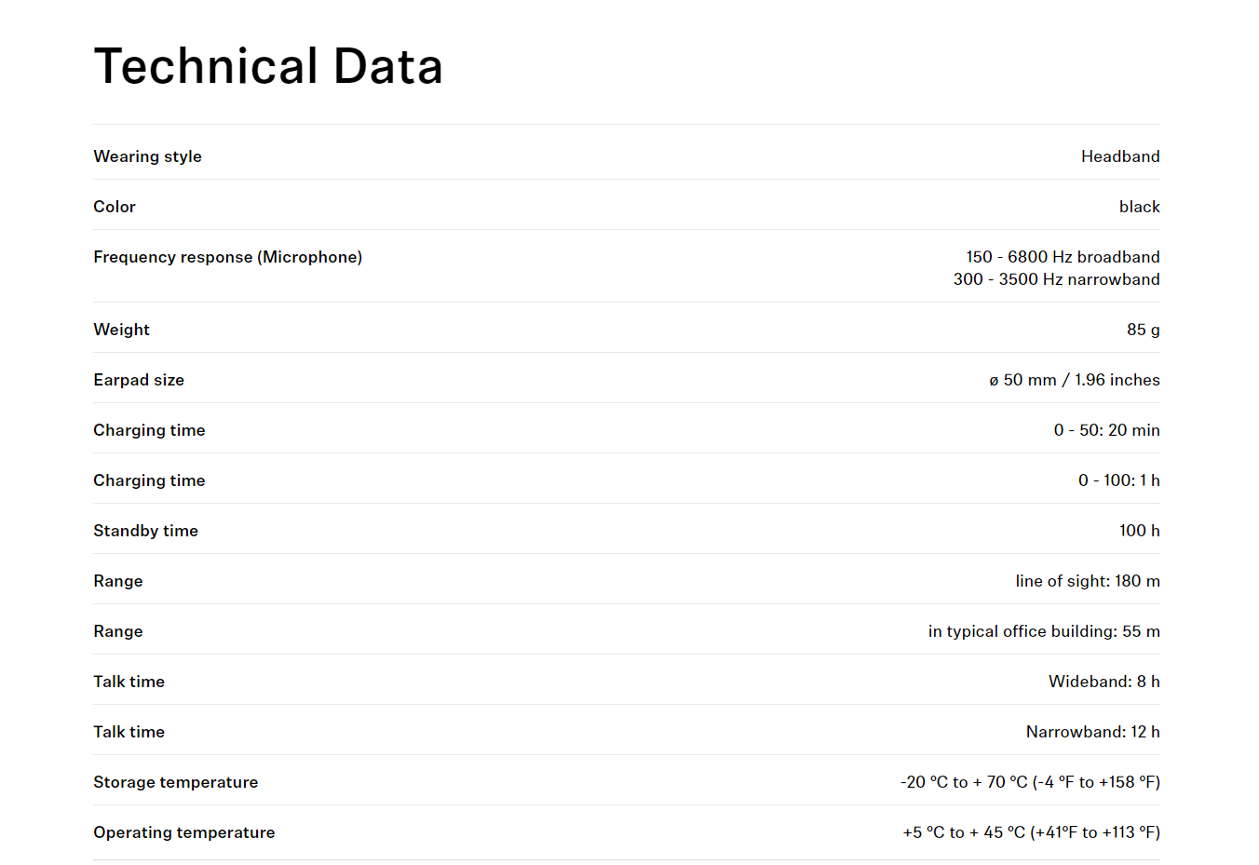Select the Headband value text
The width and height of the screenshot is (1259, 865).
(x=1119, y=156)
